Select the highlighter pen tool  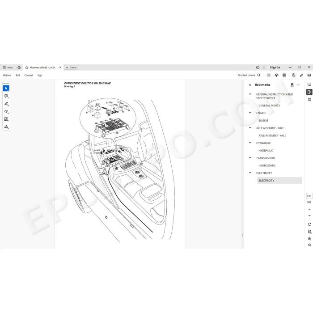coord(6,104)
